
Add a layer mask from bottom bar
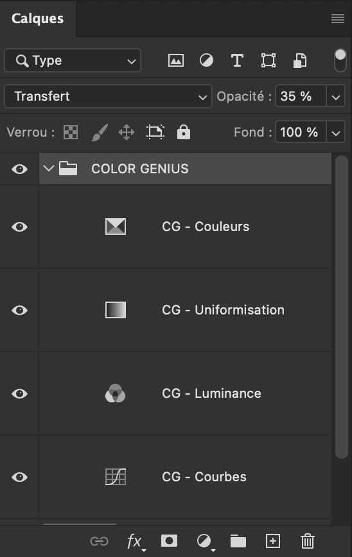169,541
